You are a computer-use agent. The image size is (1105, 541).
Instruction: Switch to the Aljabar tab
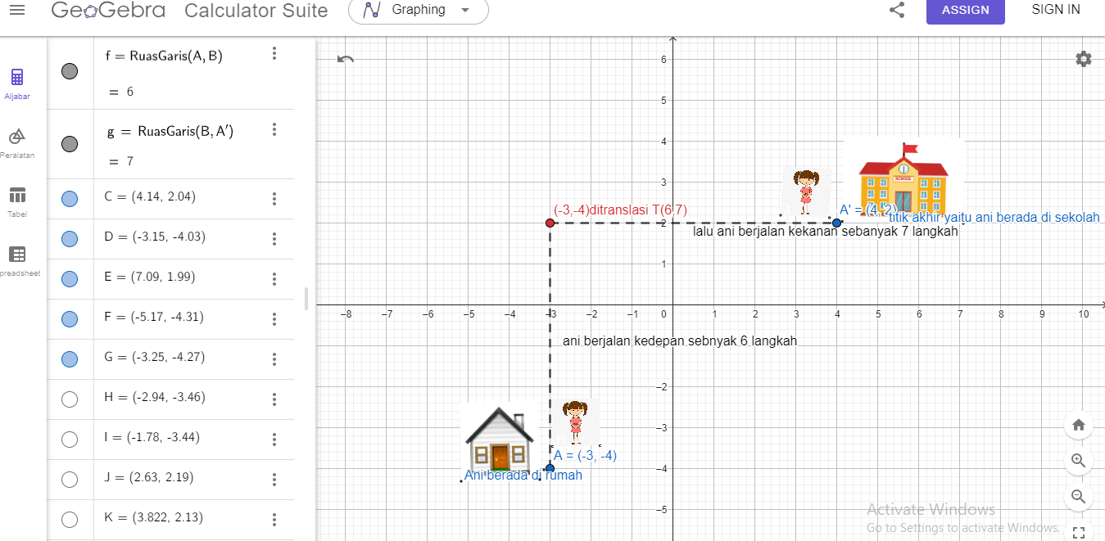click(17, 83)
